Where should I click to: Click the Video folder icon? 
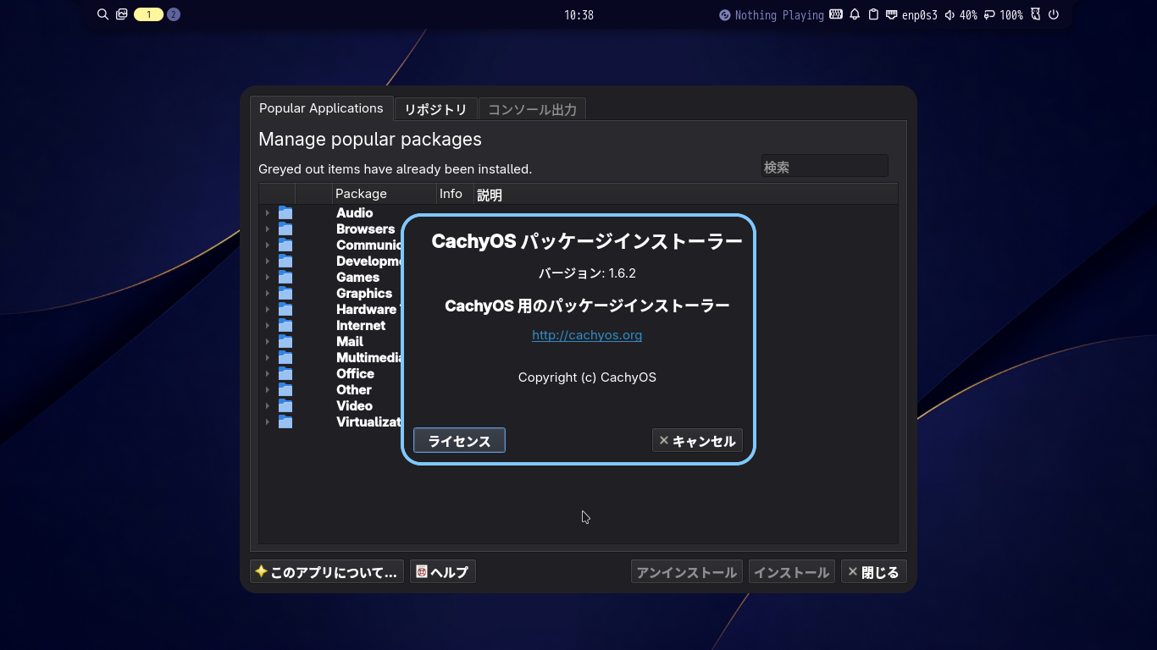coord(285,406)
